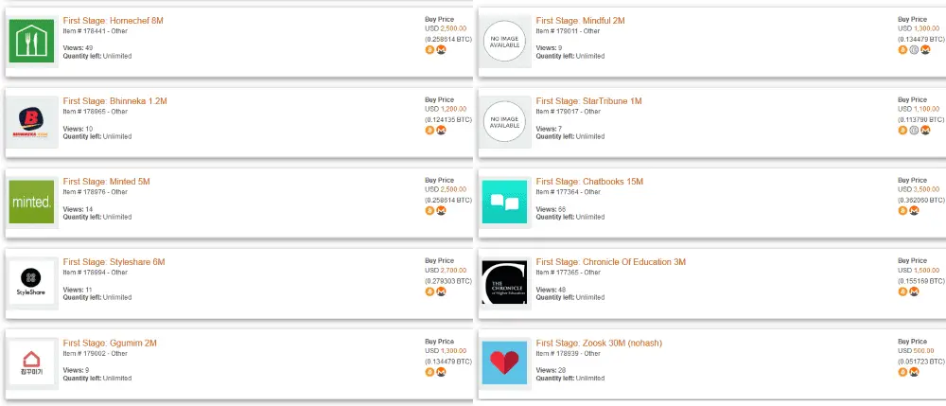Click the Homechef fork-and-knife logo thumbnail
Image resolution: width=946 pixels, height=406 pixels.
click(31, 41)
